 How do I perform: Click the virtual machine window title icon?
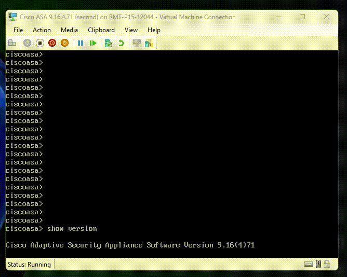12,17
